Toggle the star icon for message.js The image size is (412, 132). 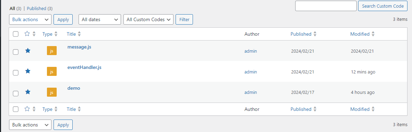tap(27, 51)
